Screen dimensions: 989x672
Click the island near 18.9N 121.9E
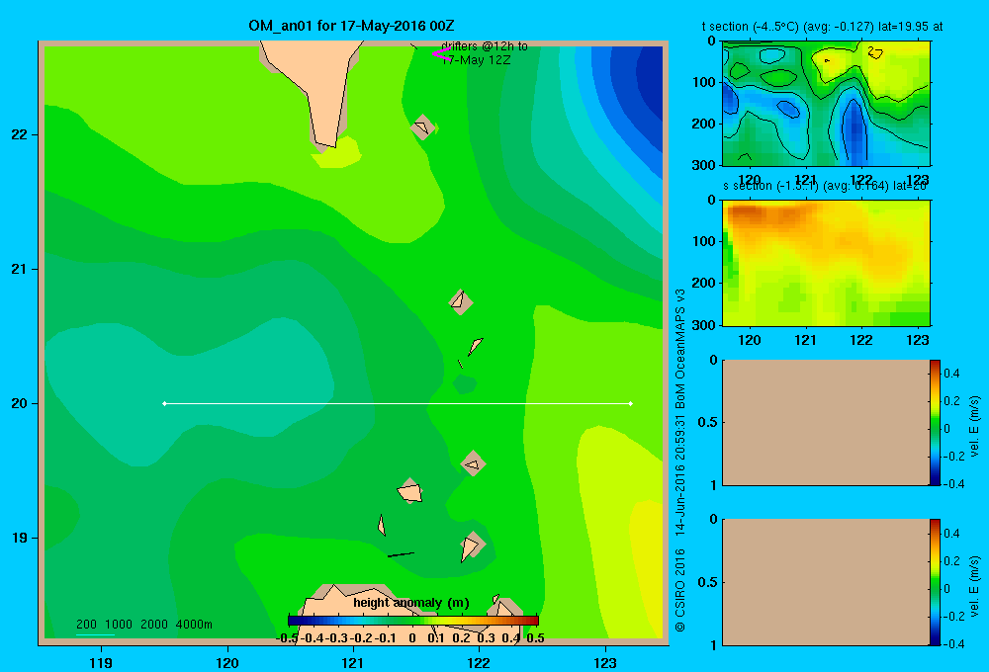click(471, 546)
